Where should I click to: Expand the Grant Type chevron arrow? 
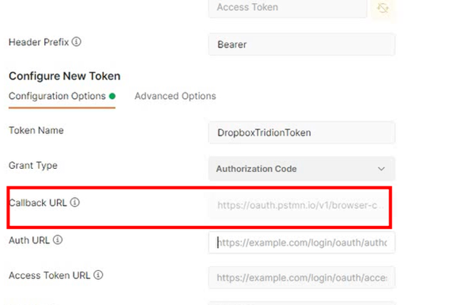(381, 169)
